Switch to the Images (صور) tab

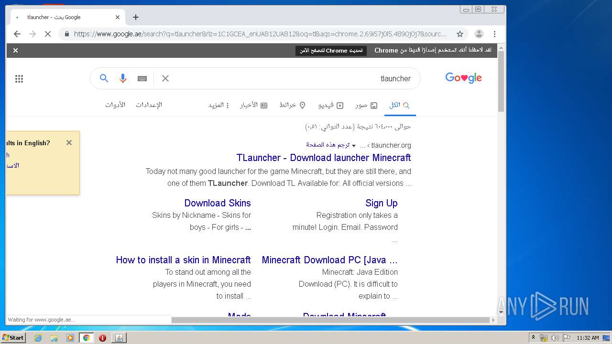point(366,105)
